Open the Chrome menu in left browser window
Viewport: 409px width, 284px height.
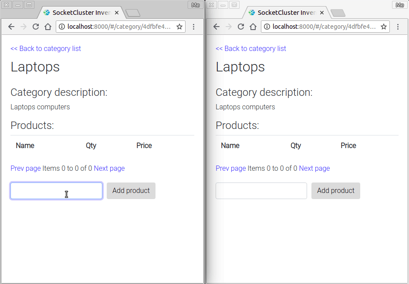pyautogui.click(x=194, y=27)
